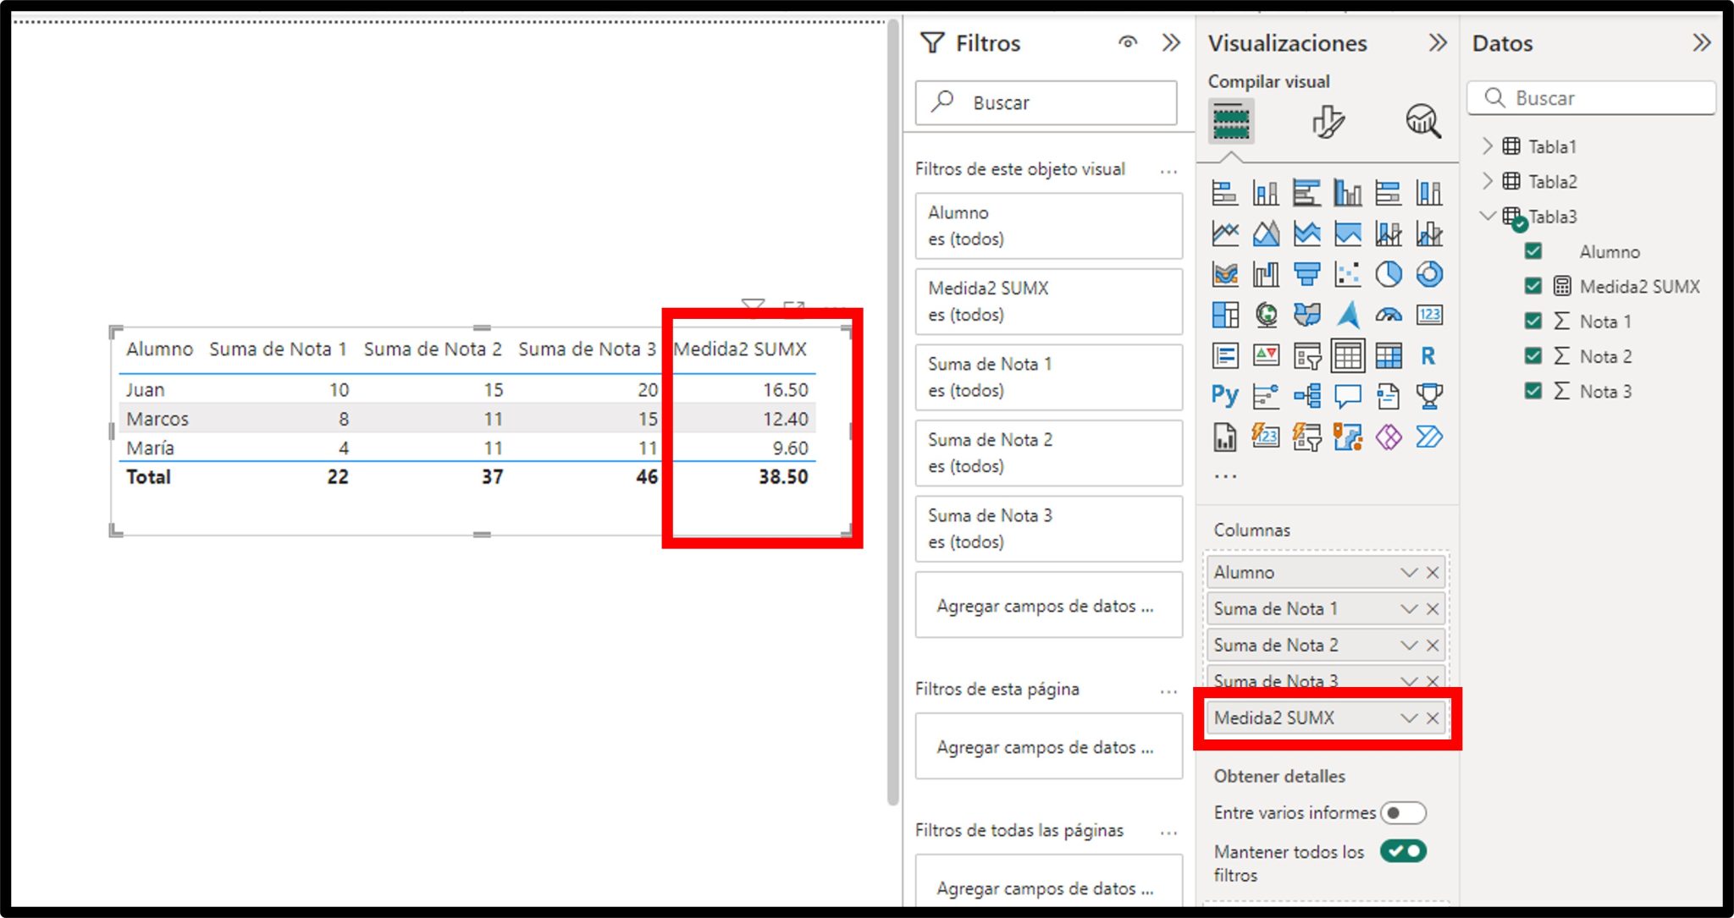Select the Python visual icon
1734x918 pixels.
click(1225, 396)
